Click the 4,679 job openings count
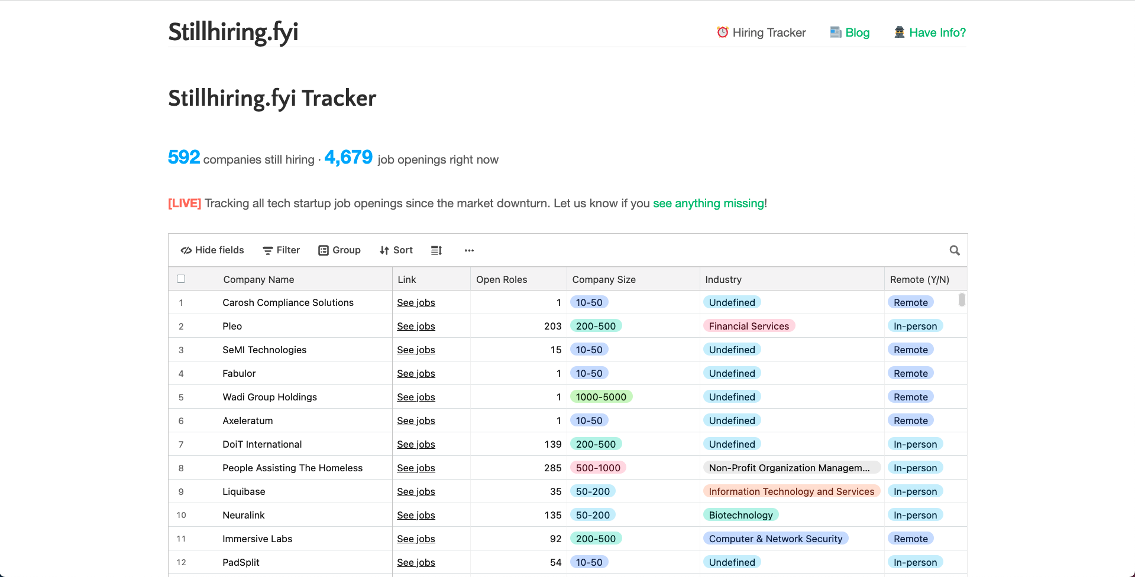This screenshot has height=577, width=1135. 348,157
